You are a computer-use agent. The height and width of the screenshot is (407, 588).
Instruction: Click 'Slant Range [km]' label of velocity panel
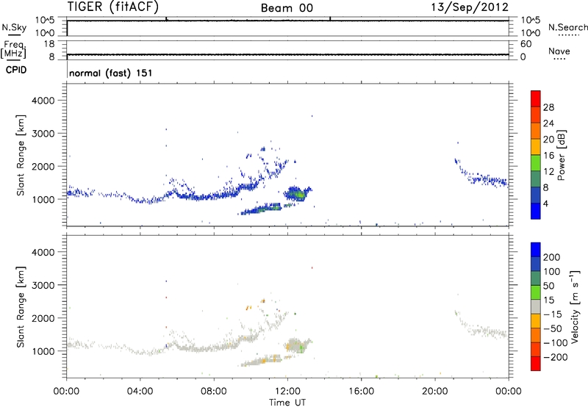coord(21,307)
